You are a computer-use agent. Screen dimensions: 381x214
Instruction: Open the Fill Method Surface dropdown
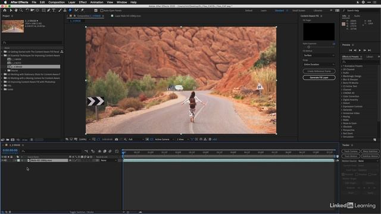coord(319,55)
